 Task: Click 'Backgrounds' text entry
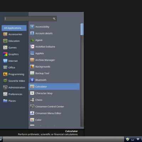(43, 67)
